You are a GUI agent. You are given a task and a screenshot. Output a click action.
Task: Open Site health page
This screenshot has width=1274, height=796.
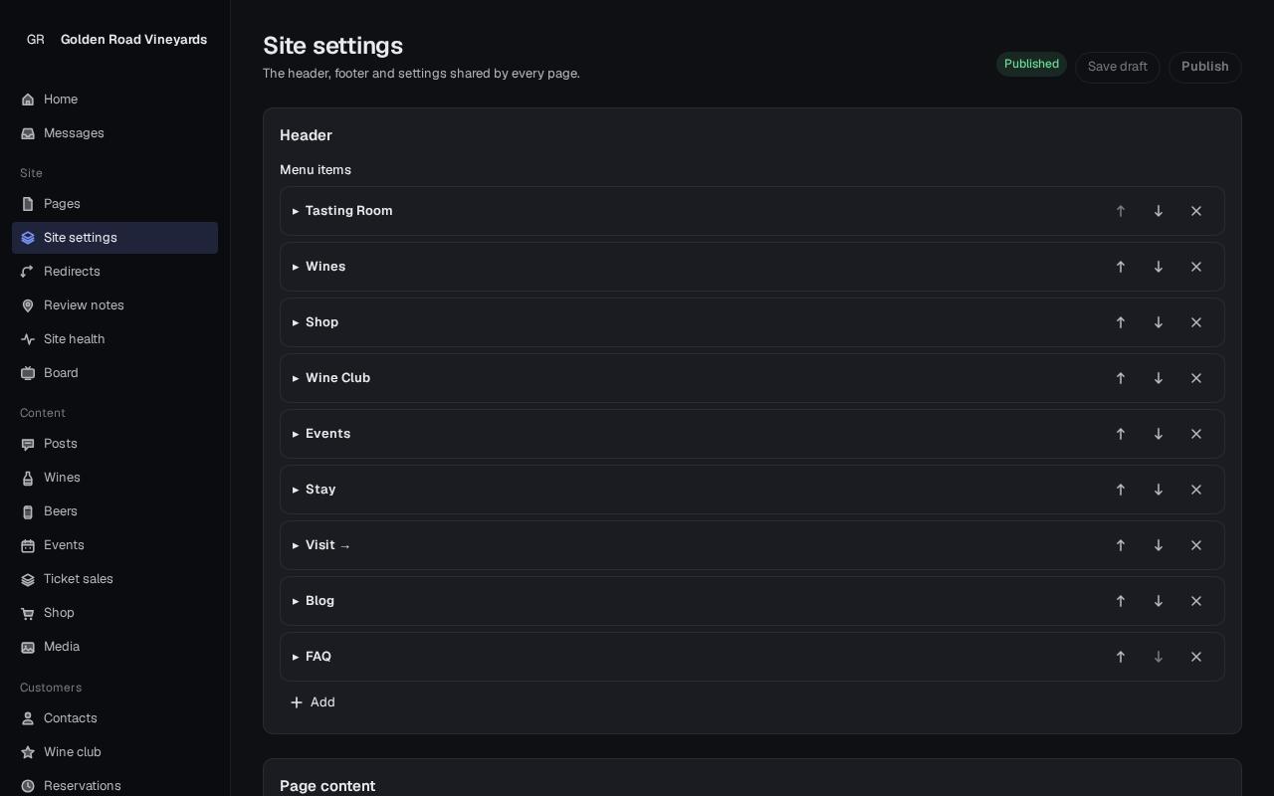[x=114, y=339]
